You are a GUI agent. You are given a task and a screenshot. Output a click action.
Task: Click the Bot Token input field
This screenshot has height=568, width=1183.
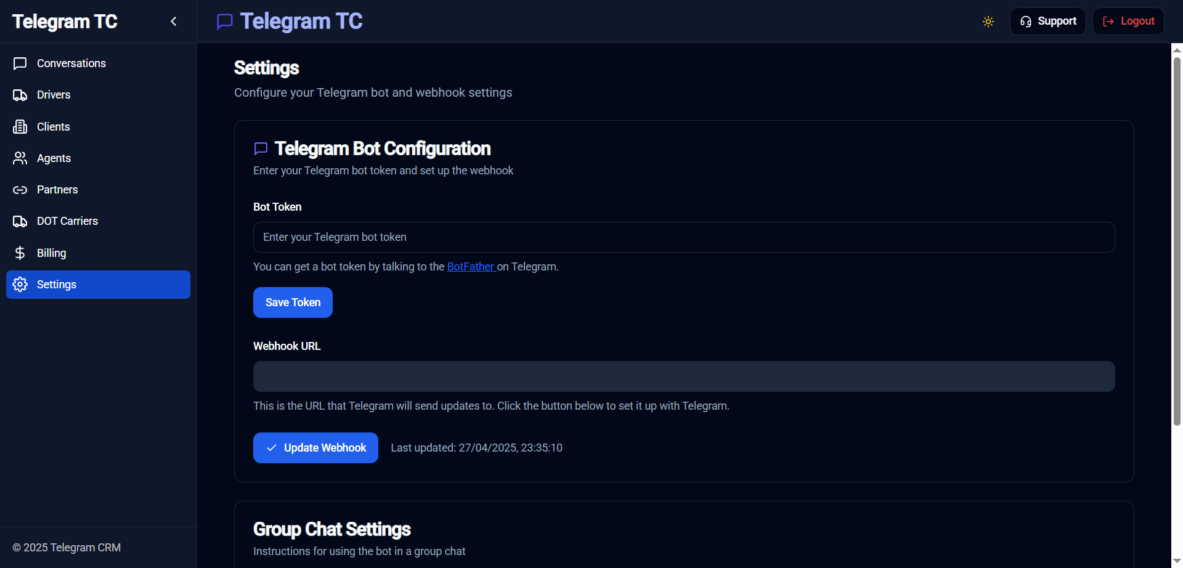[x=683, y=237]
